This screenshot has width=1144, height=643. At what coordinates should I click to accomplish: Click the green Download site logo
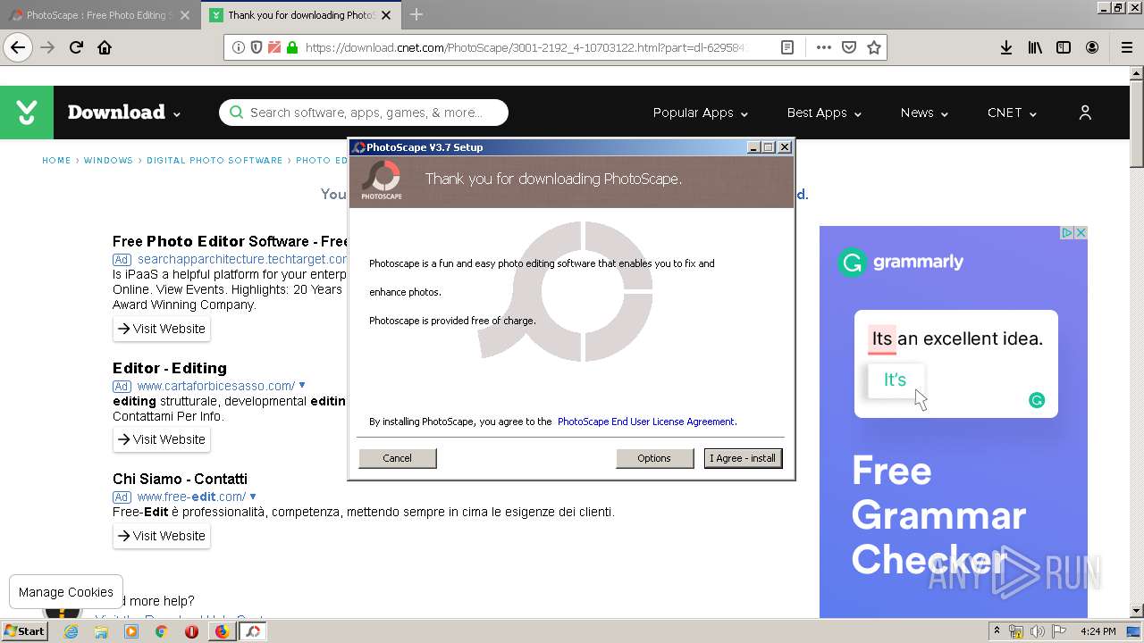[x=27, y=113]
